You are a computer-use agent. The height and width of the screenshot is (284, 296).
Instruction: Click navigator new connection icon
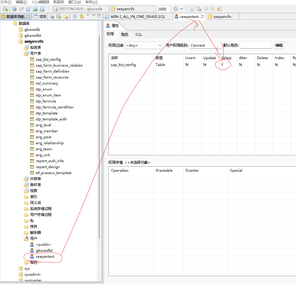pyautogui.click(x=59, y=17)
